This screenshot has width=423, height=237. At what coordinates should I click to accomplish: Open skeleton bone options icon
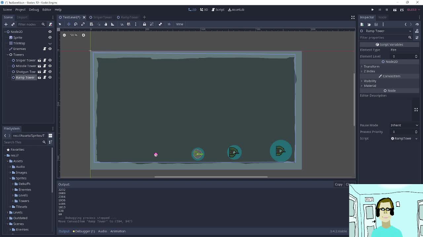pos(160,24)
